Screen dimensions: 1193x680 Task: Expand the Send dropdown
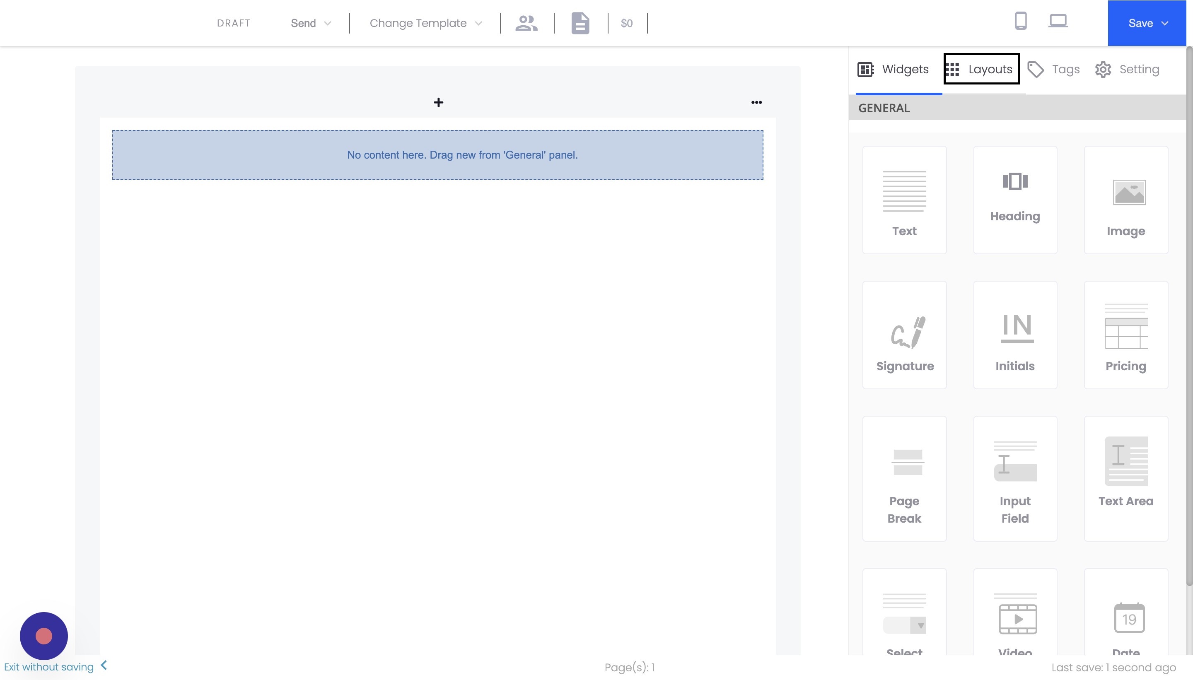311,23
